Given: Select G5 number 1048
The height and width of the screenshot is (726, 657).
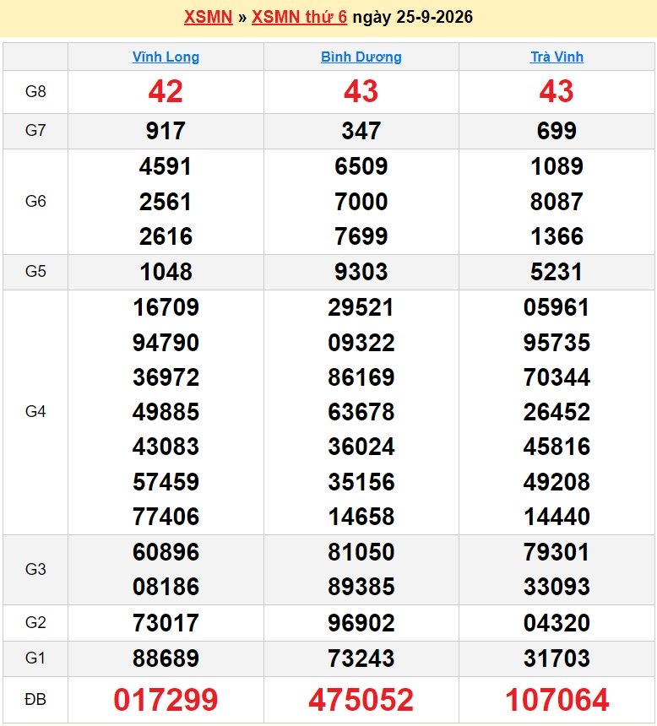Looking at the screenshot, I should click(166, 272).
